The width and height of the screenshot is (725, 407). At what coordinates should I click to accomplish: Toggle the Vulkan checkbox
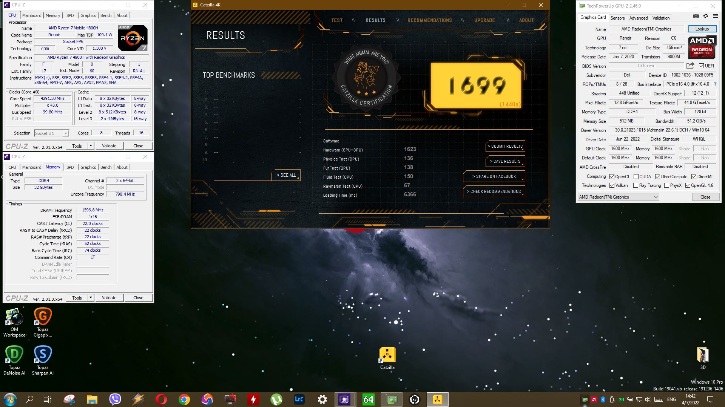point(612,185)
